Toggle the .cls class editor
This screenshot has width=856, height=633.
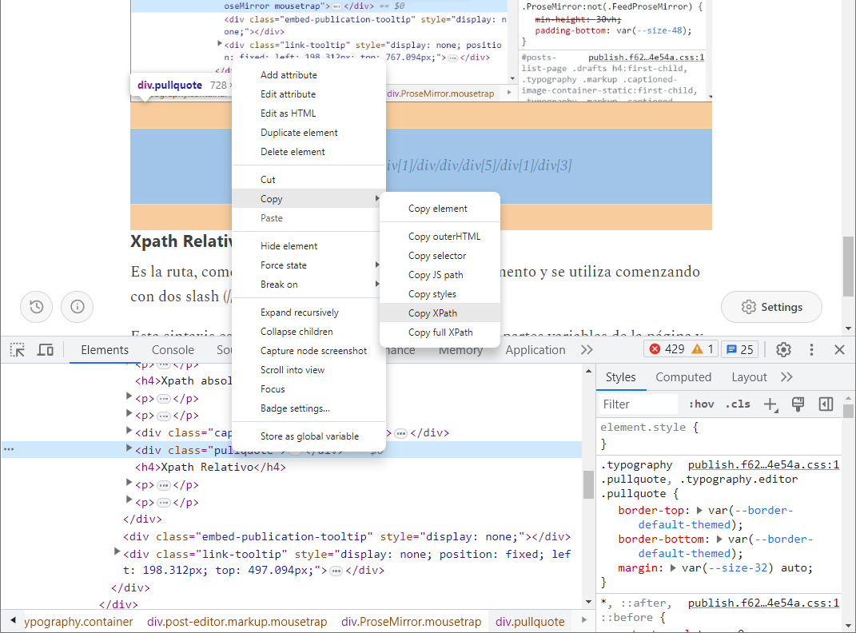tap(738, 404)
